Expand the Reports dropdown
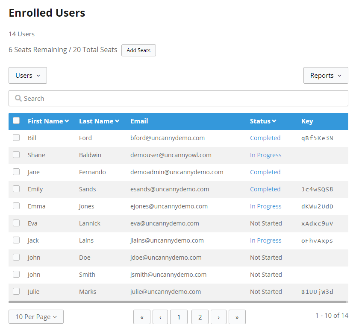This screenshot has width=356, height=331. click(x=326, y=76)
